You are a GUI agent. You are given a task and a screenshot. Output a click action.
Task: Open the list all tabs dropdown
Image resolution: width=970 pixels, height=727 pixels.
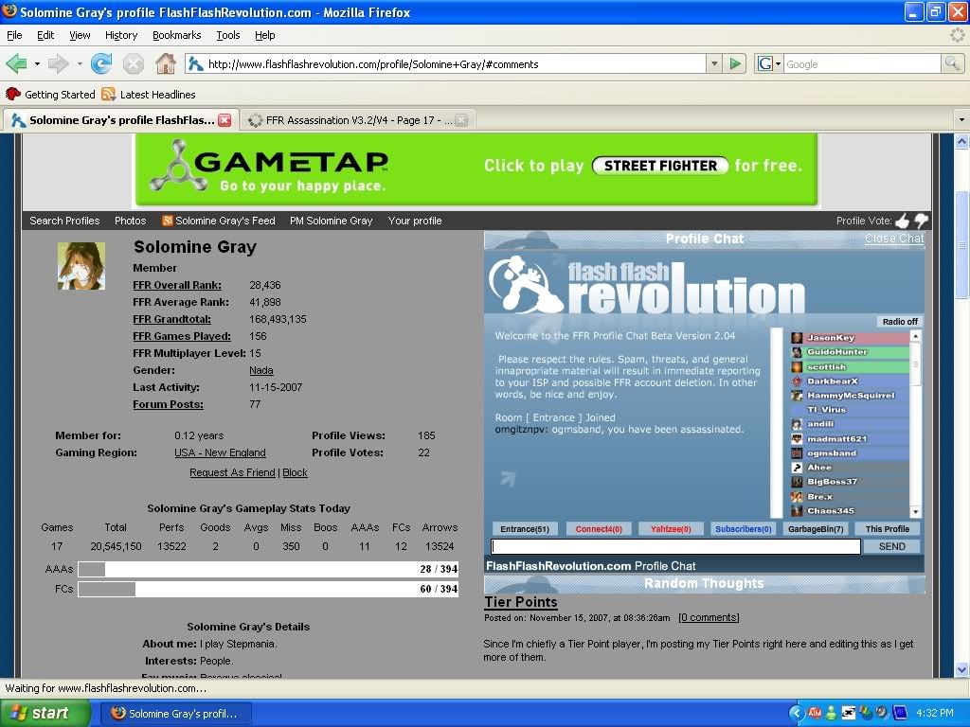[x=961, y=120]
